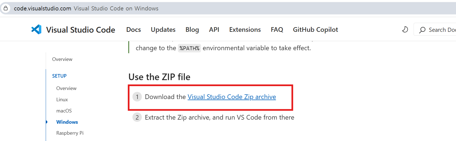
Task: Open the Updates page
Action: [163, 30]
